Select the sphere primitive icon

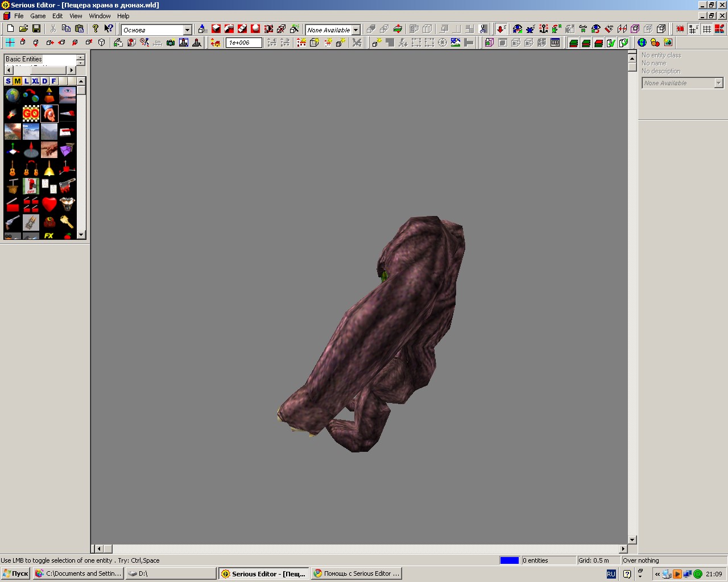coord(255,28)
